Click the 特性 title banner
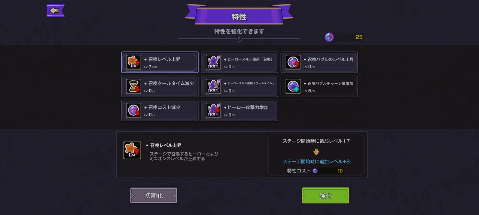This screenshot has height=215, width=479. pos(239,16)
